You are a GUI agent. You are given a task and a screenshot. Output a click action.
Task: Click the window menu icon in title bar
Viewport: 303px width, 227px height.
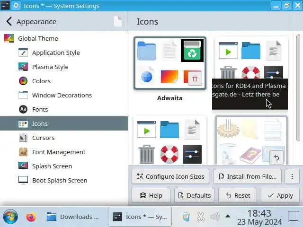pyautogui.click(x=5, y=6)
